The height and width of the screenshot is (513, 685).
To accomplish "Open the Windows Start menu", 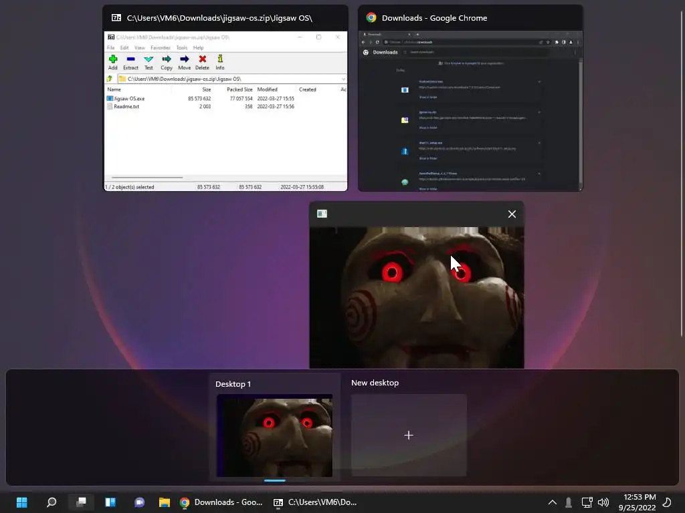I will [22, 502].
